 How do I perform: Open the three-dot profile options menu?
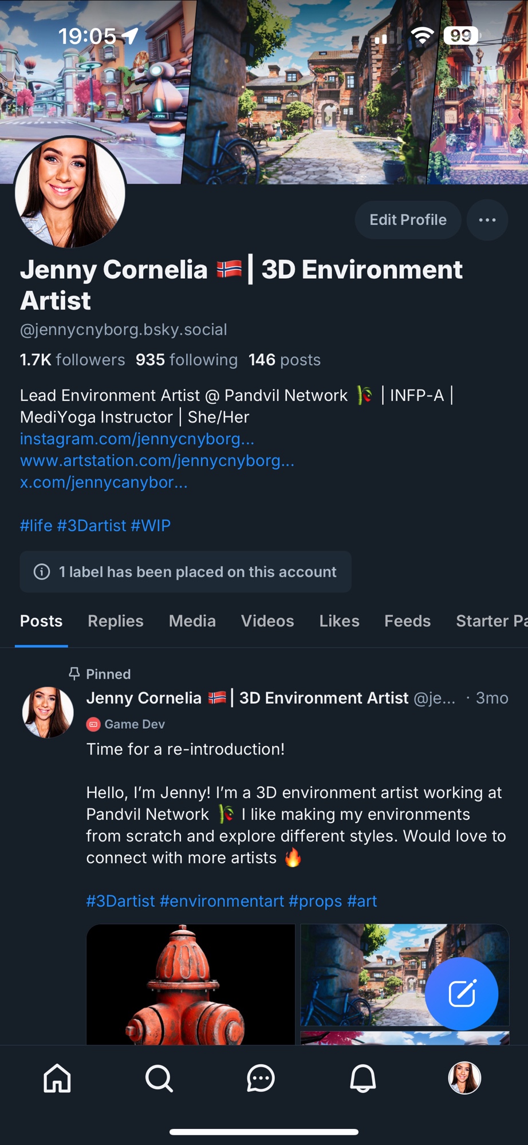(x=487, y=220)
